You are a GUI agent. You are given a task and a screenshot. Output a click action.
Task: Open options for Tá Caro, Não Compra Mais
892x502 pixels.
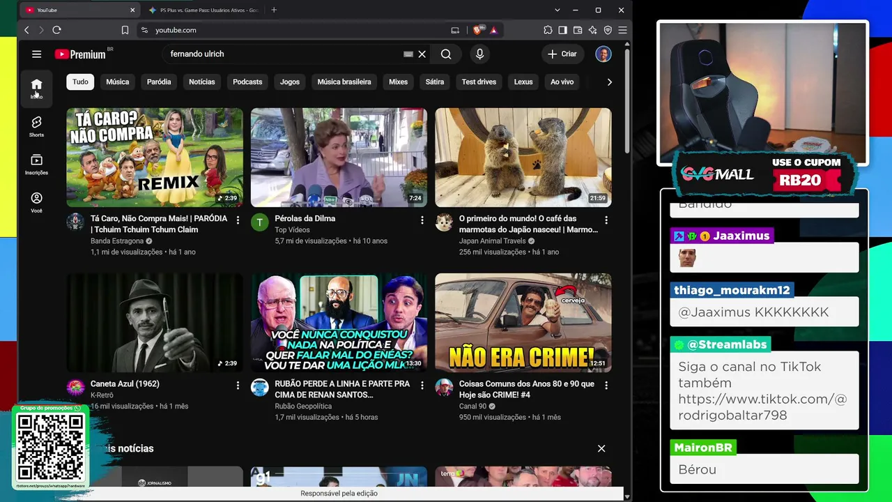(x=238, y=220)
